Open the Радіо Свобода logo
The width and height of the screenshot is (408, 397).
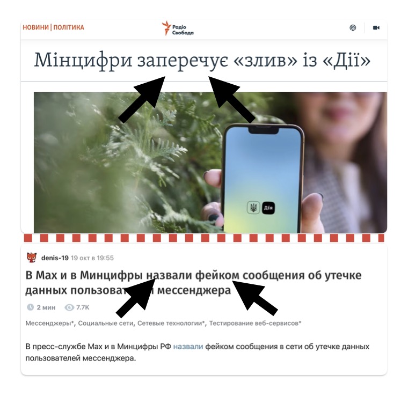click(x=178, y=28)
